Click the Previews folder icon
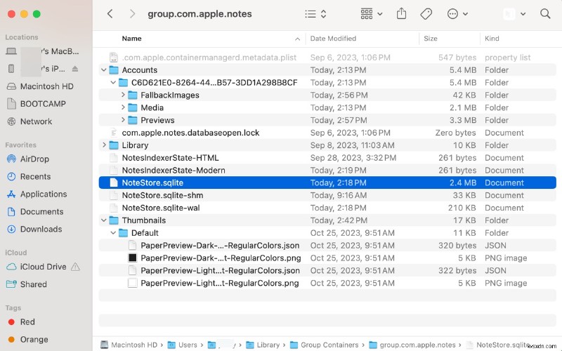The width and height of the screenshot is (562, 351). 133,120
